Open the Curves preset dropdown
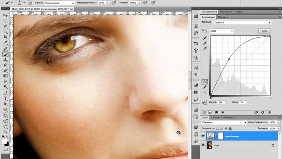This screenshot has width=283, height=159. [242, 23]
